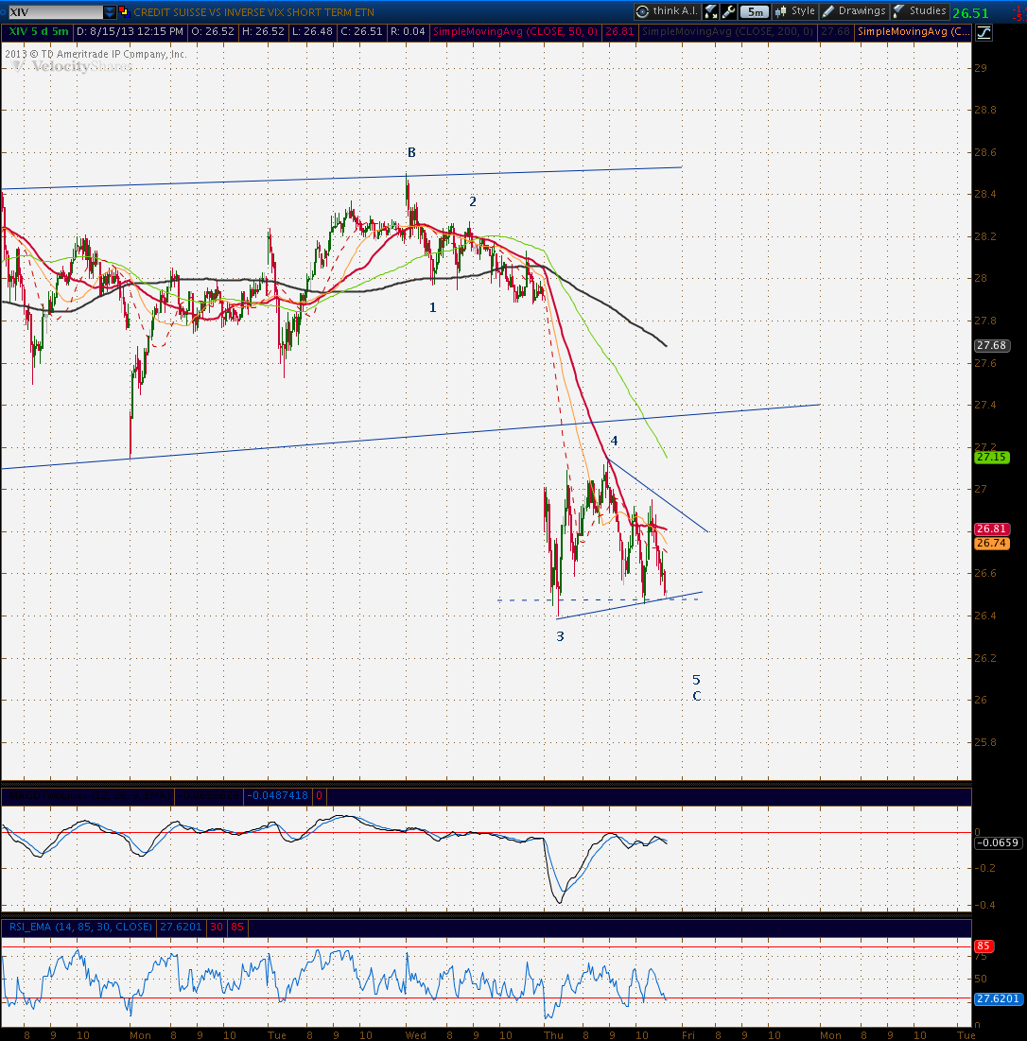Click the -0.0659 MACD axis bubble
Screen dimensions: 1027x1041
(x=997, y=842)
